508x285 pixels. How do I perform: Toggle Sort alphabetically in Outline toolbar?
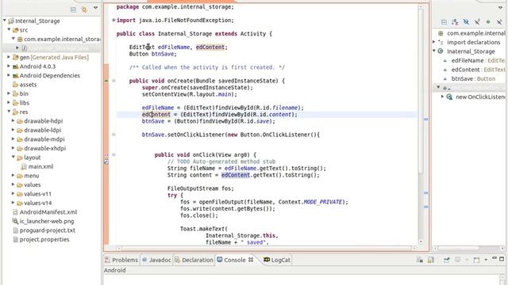(455, 22)
